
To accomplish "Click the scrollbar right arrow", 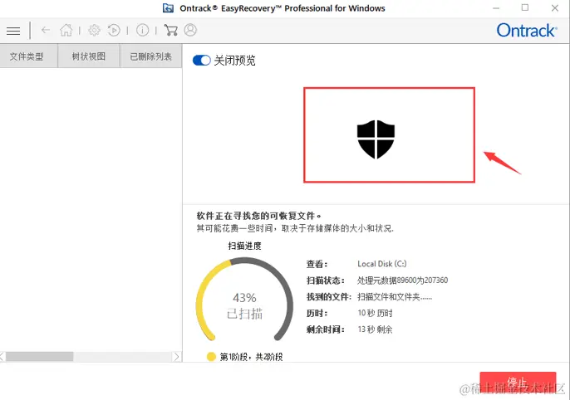I will click(177, 357).
